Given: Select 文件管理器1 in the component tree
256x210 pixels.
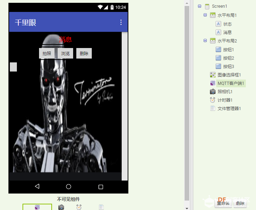Looking at the screenshot, I should pos(229,108).
